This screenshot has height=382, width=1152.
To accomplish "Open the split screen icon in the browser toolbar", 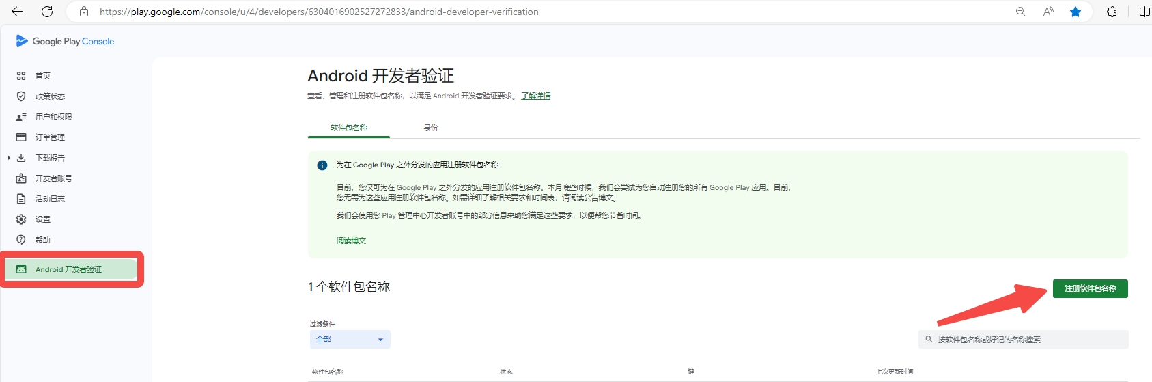I will (x=1144, y=12).
